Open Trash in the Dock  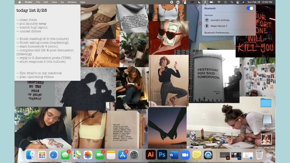click(259, 155)
